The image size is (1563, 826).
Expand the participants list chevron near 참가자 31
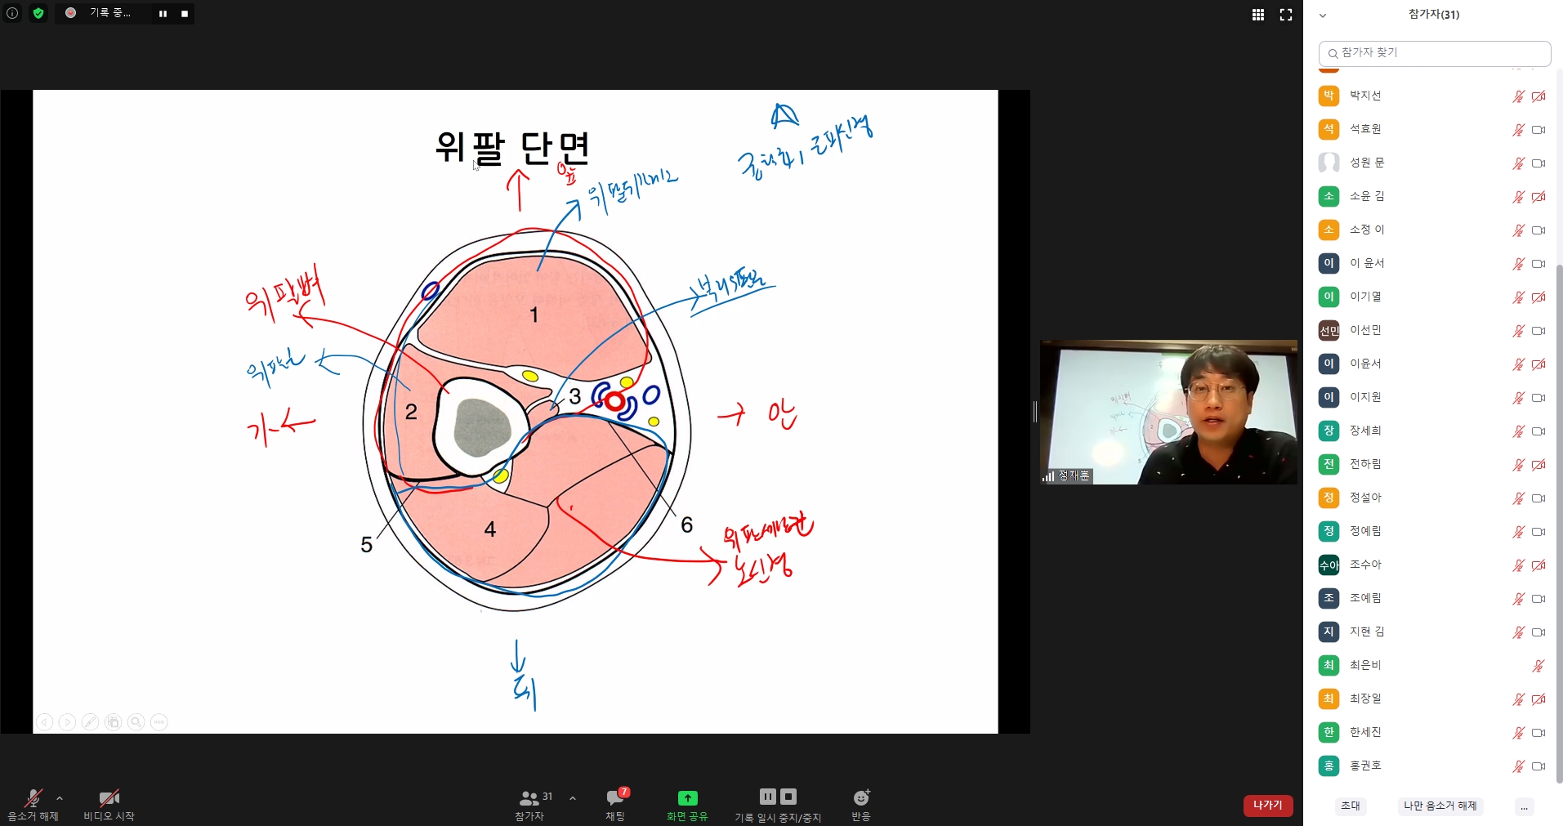point(572,800)
